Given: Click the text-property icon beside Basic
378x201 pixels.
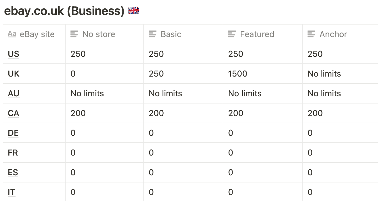Looking at the screenshot, I should [153, 34].
